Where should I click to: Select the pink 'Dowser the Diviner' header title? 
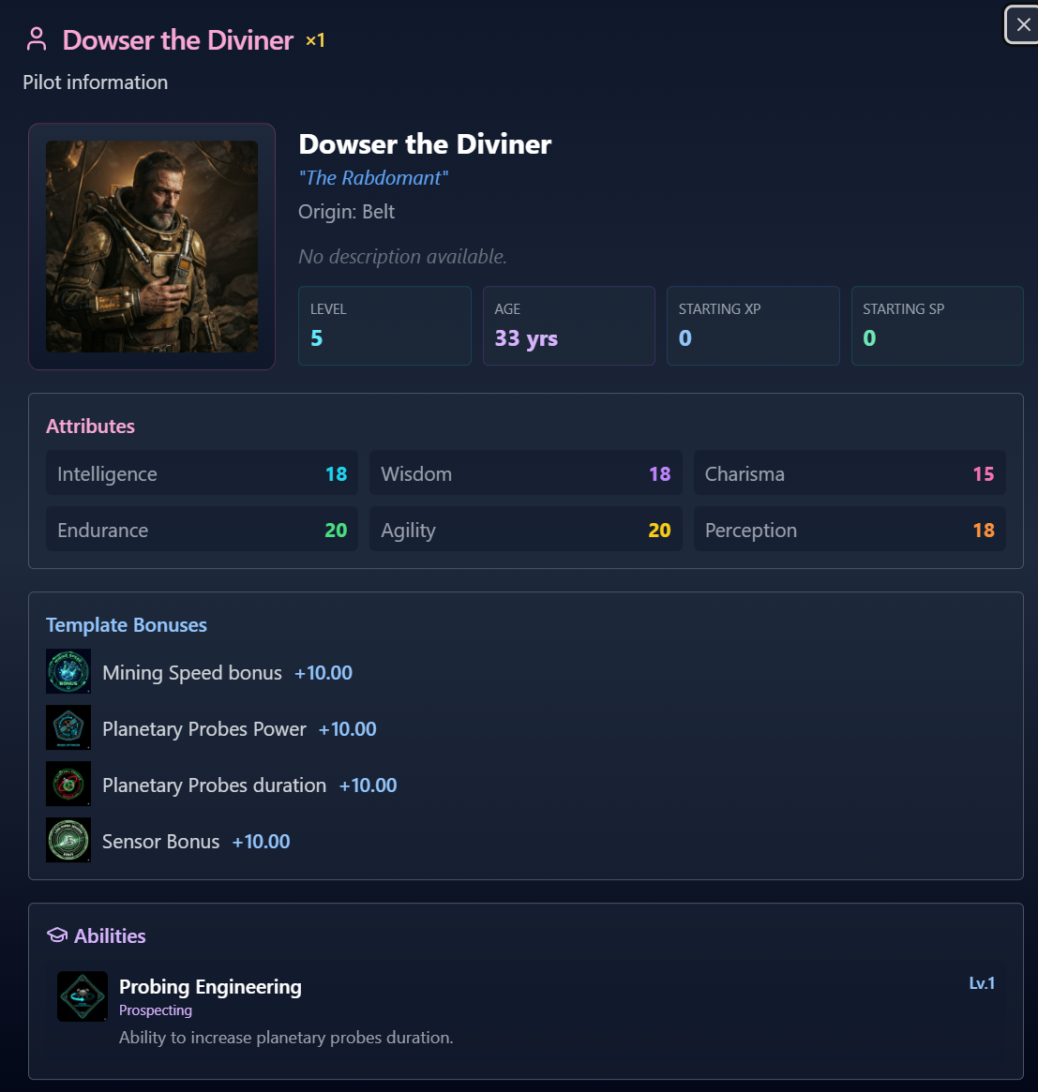177,40
